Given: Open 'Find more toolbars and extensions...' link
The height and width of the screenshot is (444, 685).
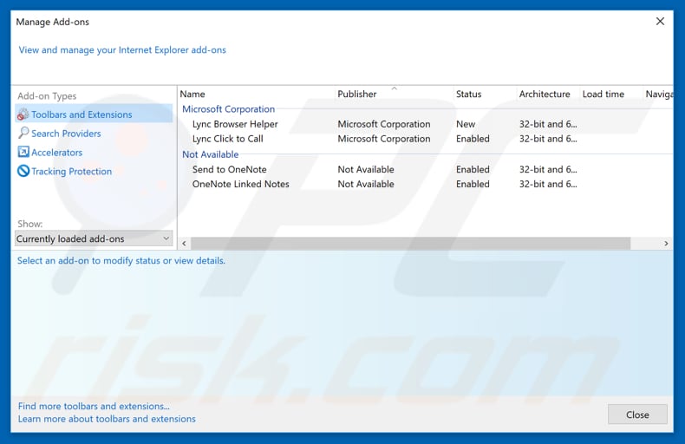Looking at the screenshot, I should 94,406.
